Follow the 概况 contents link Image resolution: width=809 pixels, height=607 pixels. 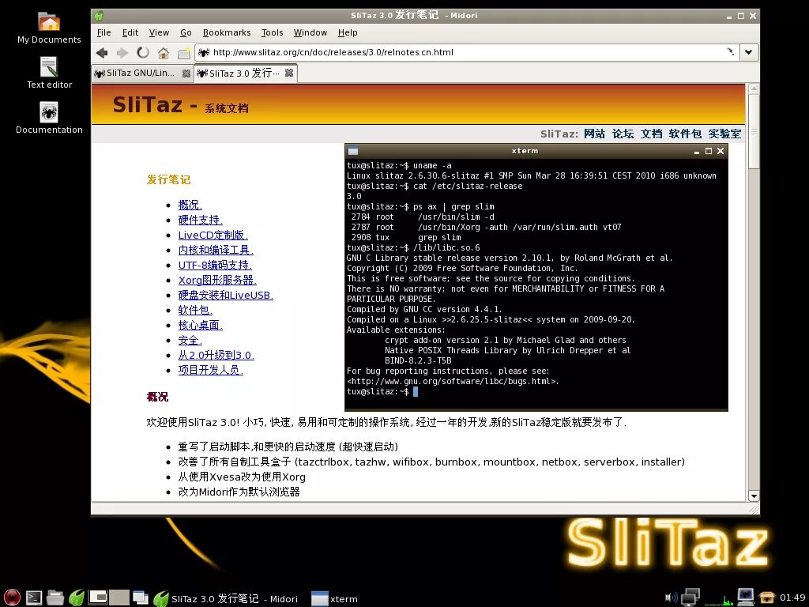pos(190,205)
